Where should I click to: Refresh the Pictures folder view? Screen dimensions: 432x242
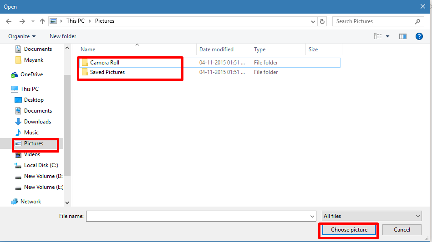322,21
